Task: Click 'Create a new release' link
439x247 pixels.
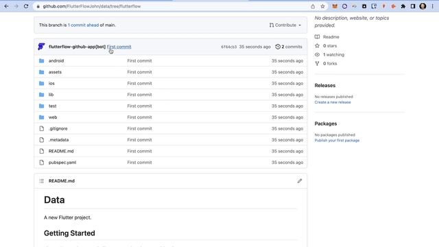Action: (333, 102)
